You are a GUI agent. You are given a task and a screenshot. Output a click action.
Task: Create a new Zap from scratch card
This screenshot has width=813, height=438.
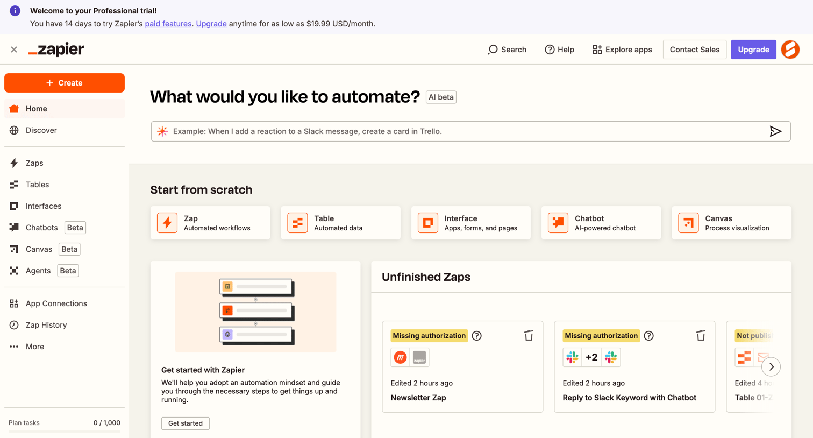(x=210, y=223)
